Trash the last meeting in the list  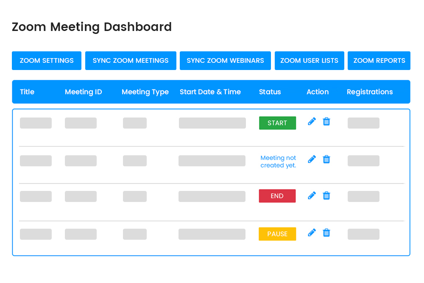click(x=326, y=233)
